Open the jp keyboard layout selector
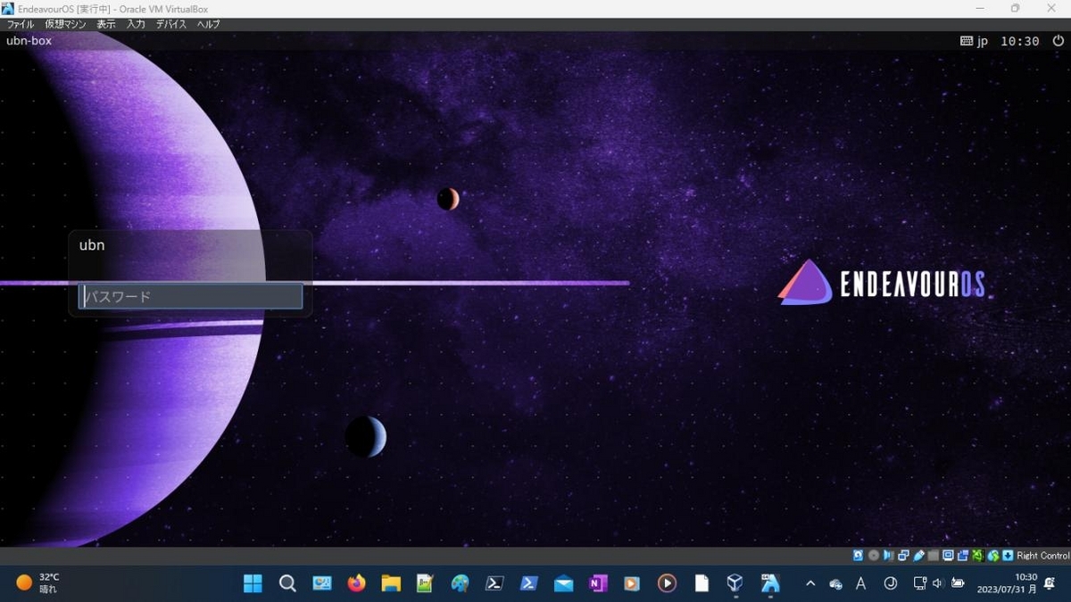The width and height of the screenshot is (1071, 602). pyautogui.click(x=975, y=41)
